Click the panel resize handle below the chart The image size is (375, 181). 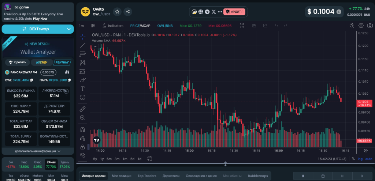(226, 164)
